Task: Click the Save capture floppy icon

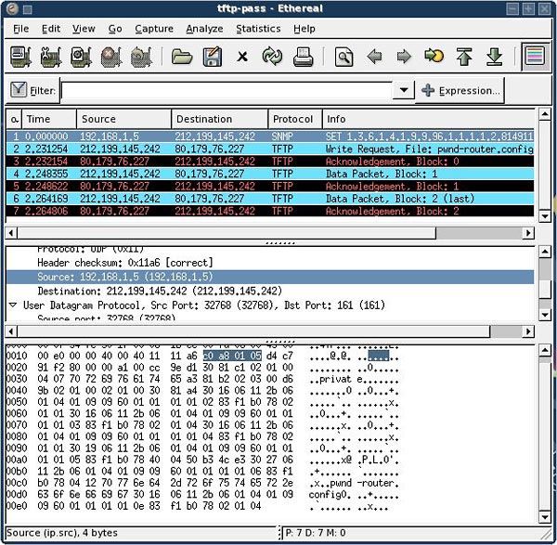Action: (213, 58)
